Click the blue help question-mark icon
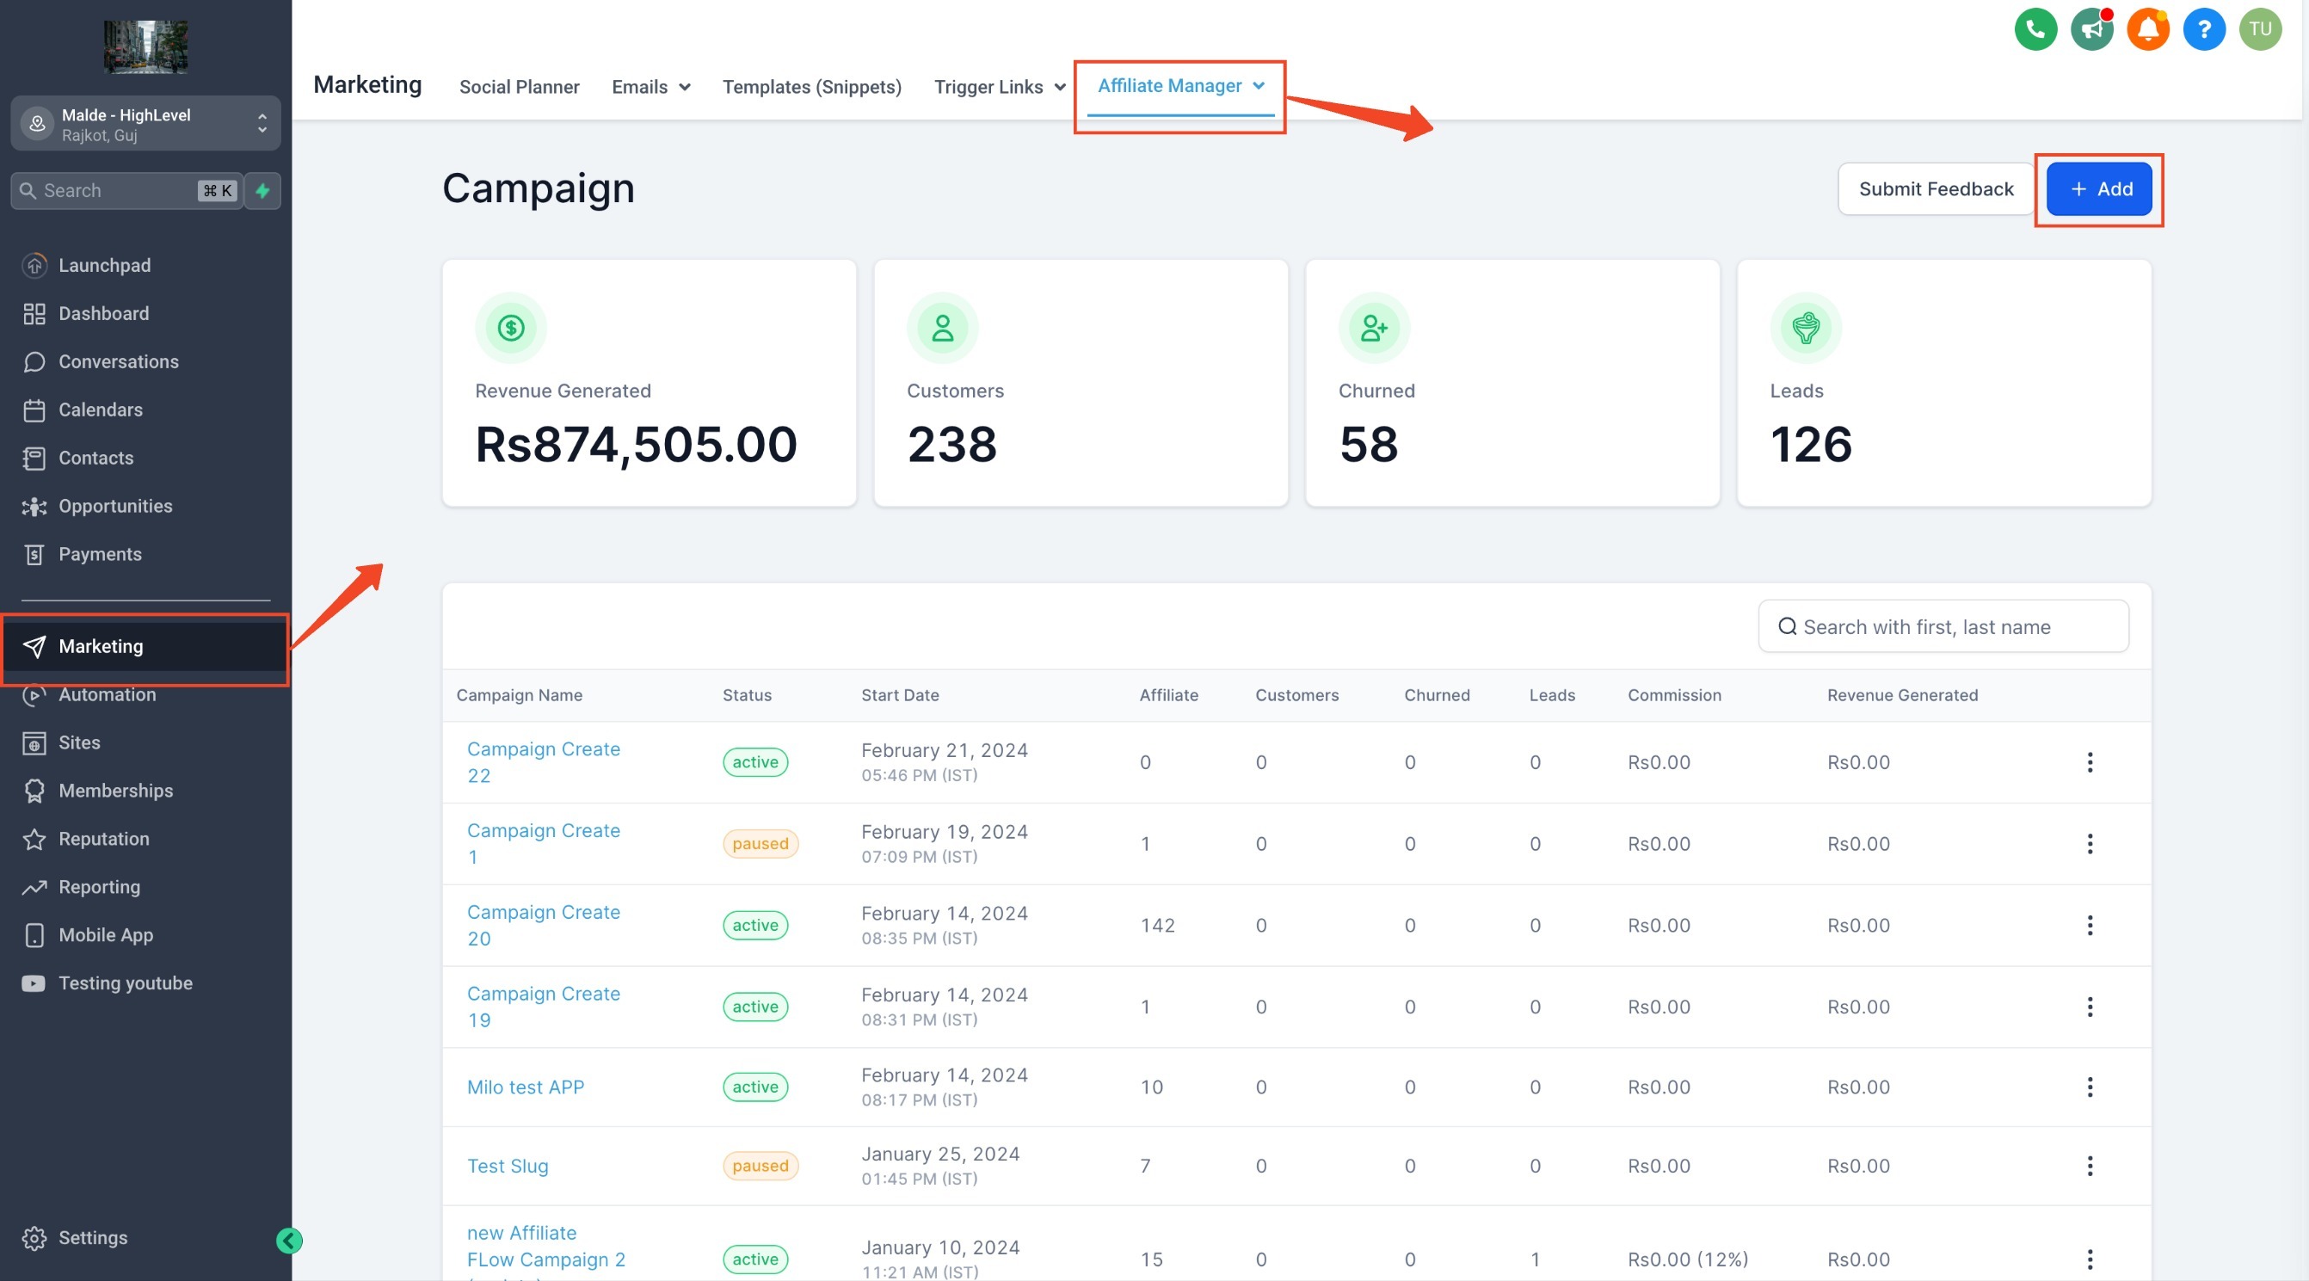This screenshot has height=1281, width=2309. coord(2203,29)
